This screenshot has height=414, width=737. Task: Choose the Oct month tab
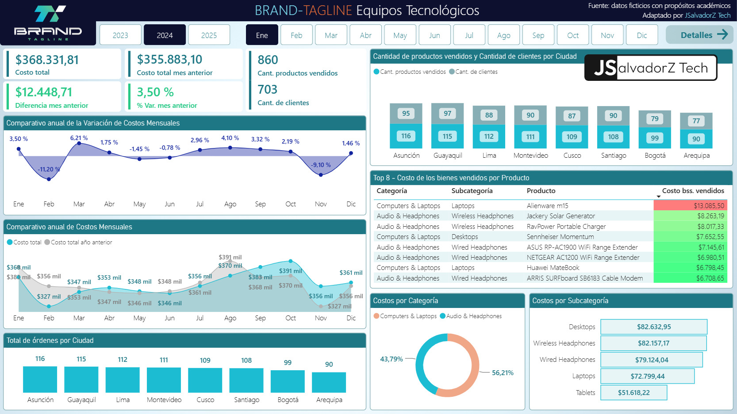[573, 35]
